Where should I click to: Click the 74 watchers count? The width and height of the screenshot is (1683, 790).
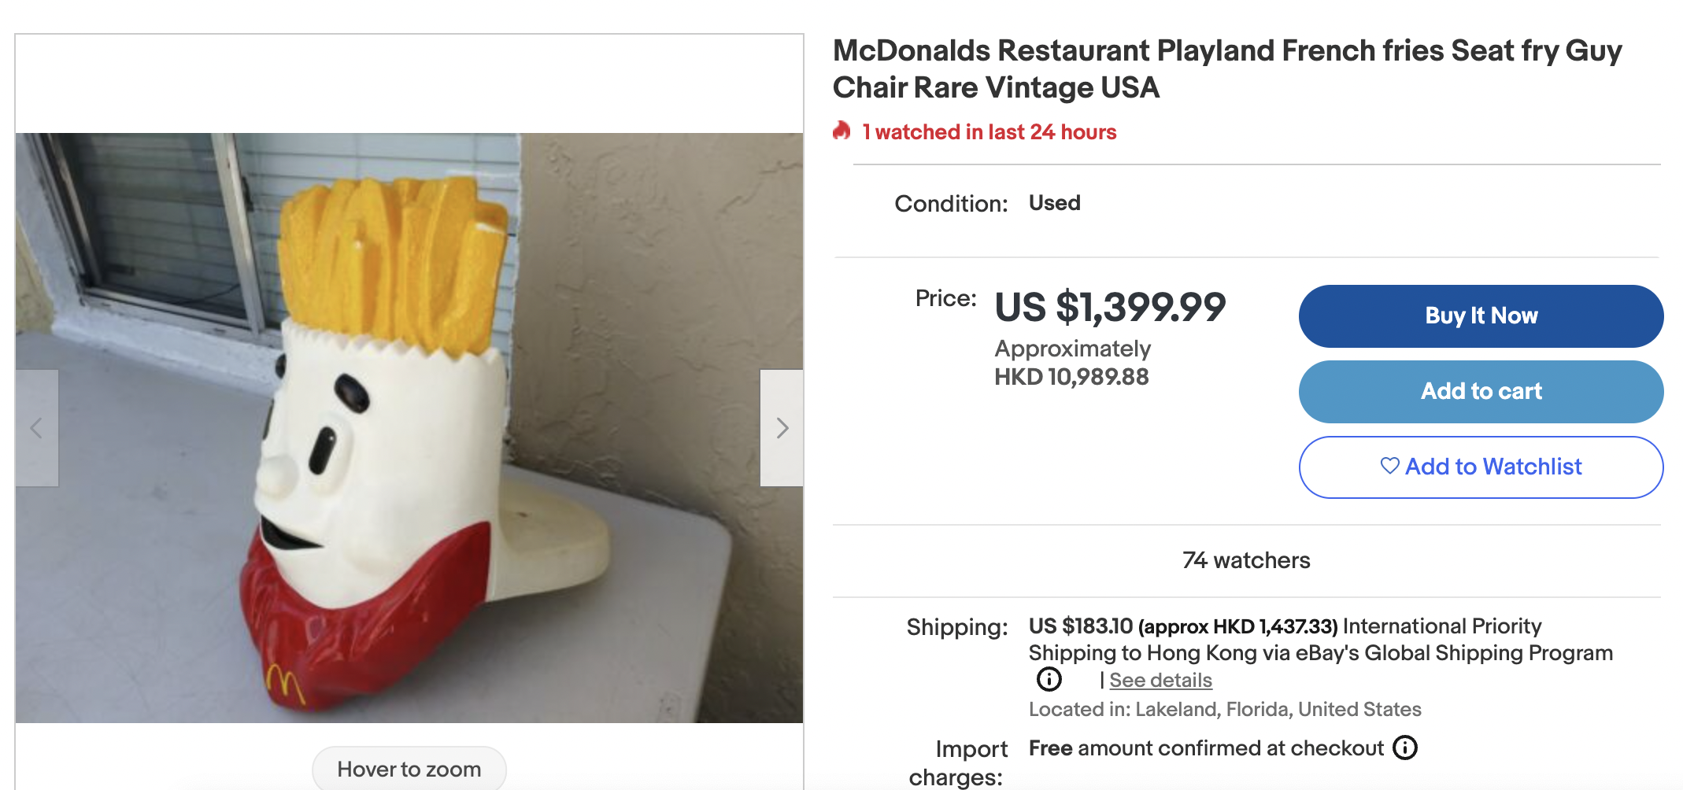[x=1246, y=560]
